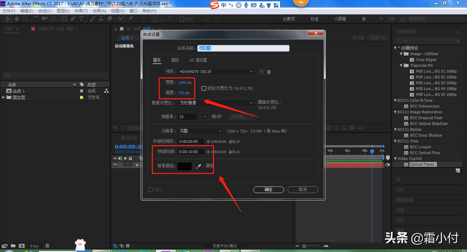Select the Zoom tool

coord(26,19)
